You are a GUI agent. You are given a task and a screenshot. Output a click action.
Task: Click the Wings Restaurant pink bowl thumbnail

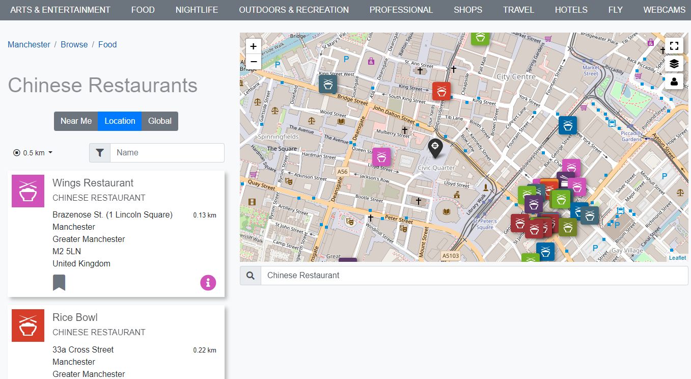[28, 191]
